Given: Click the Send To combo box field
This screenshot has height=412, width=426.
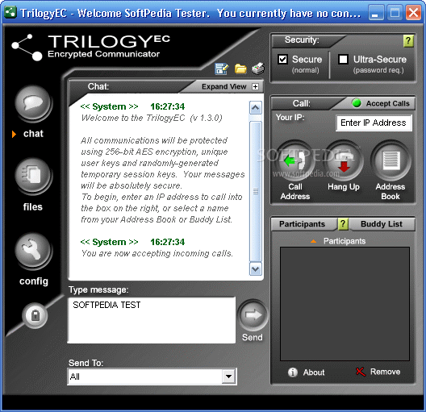Looking at the screenshot, I should pyautogui.click(x=152, y=377).
